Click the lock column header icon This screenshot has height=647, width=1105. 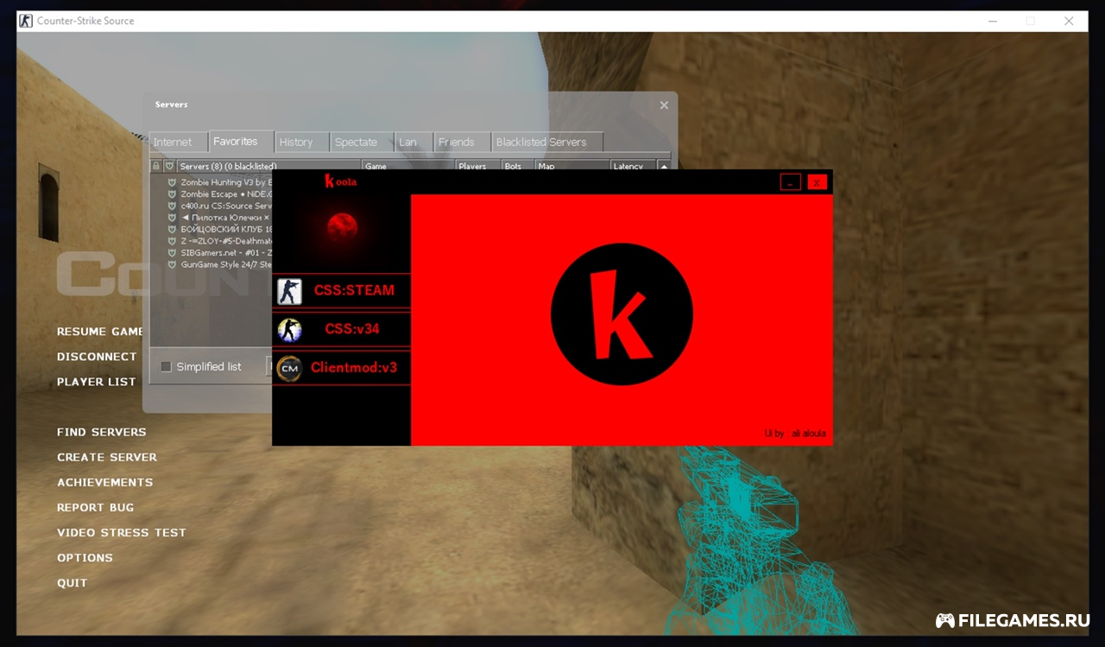point(156,166)
